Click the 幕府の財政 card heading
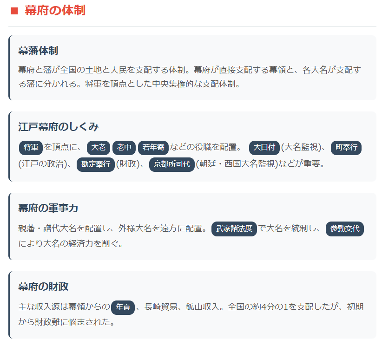 [43, 286]
